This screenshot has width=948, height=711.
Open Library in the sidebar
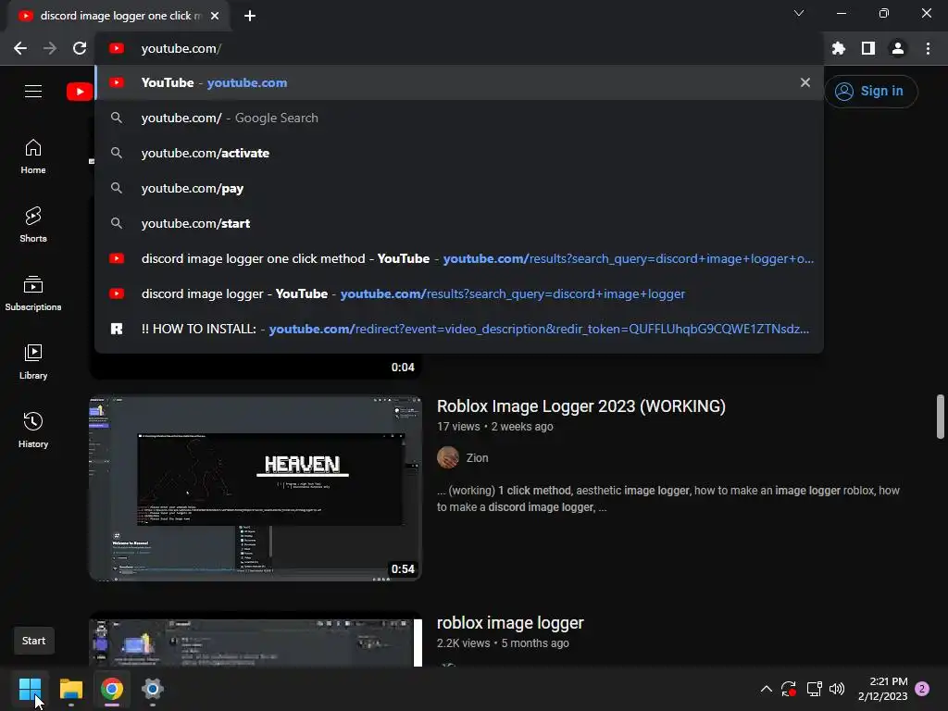pos(33,362)
